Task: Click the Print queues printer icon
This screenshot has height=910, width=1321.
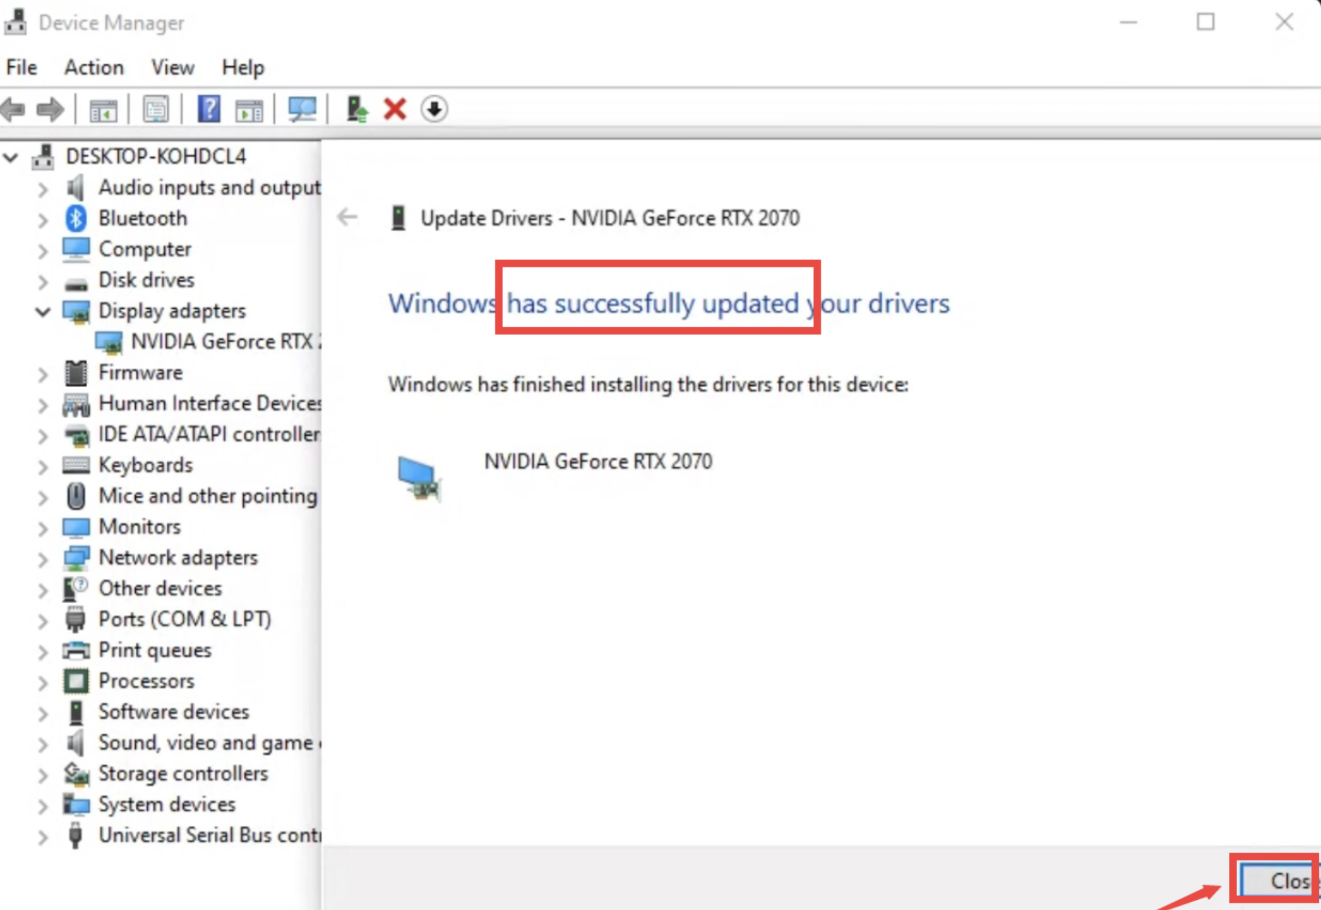Action: [76, 650]
